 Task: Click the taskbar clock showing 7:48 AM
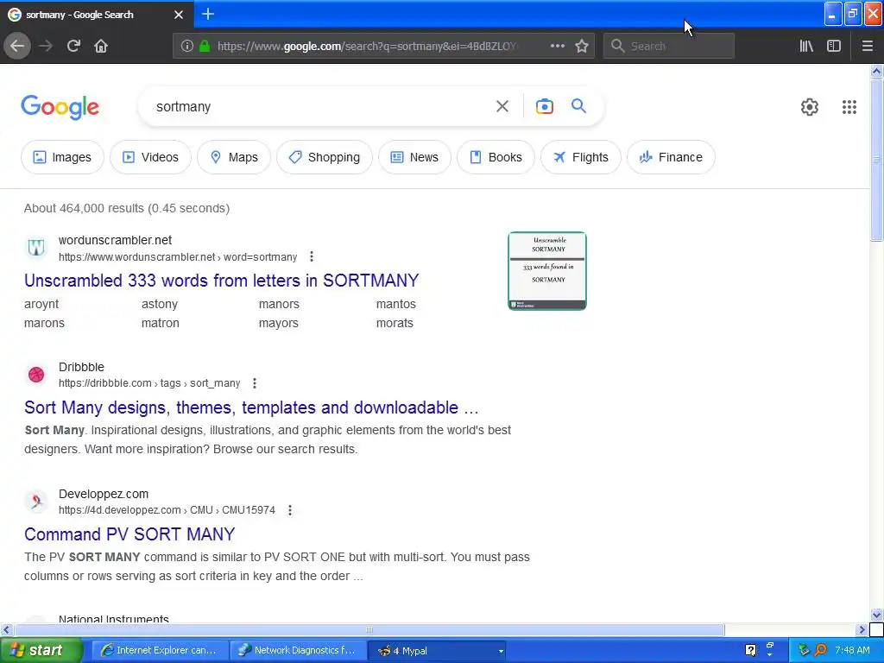tap(852, 650)
